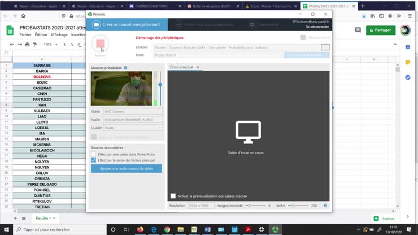Click the undo arrow in Sheets toolbar
Image resolution: width=418 pixels, height=235 pixels.
click(11, 44)
